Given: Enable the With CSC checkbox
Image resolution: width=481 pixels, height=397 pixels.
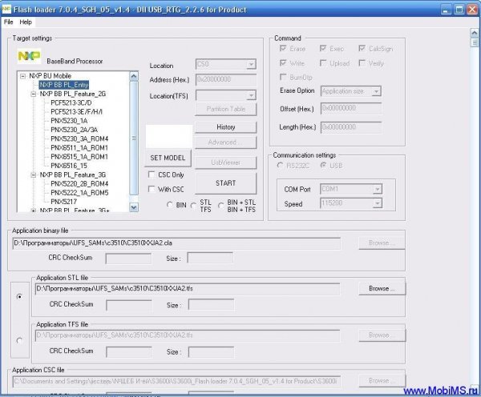Looking at the screenshot, I should [152, 189].
